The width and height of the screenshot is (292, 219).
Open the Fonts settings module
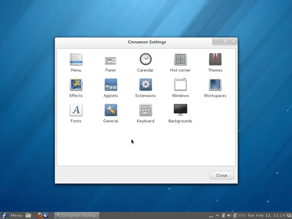point(76,113)
